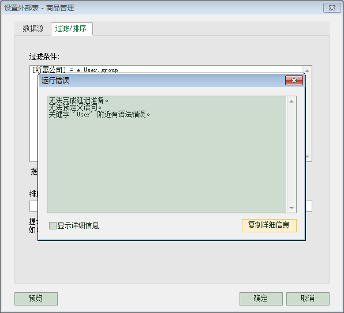Toggle the 显示详细信息 checkbox
Screen dimensions: 344x313
tap(53, 225)
